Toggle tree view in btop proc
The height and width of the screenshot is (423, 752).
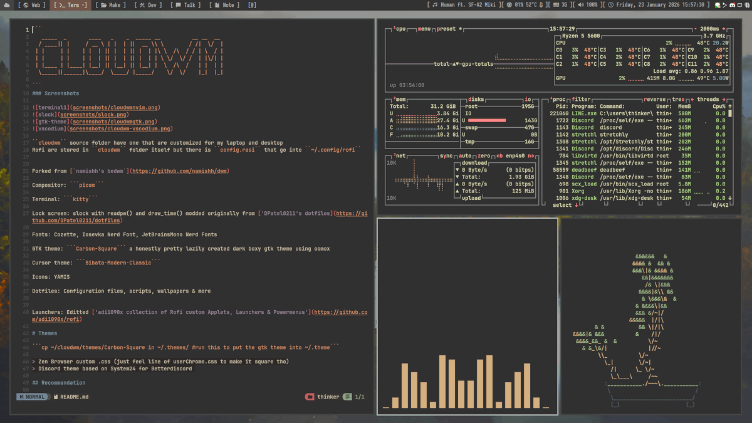(678, 100)
